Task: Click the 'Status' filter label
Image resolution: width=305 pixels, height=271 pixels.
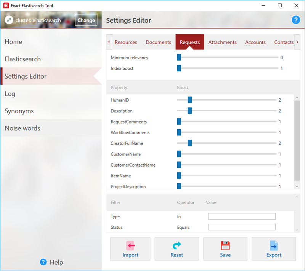Action: 117,228
